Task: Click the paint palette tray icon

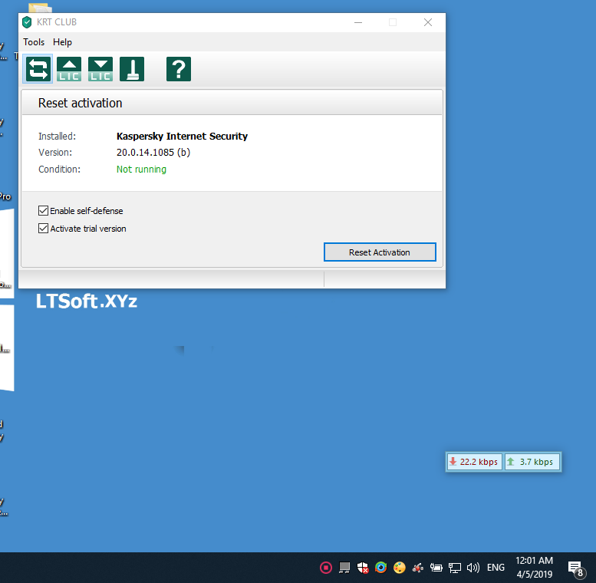Action: [400, 568]
